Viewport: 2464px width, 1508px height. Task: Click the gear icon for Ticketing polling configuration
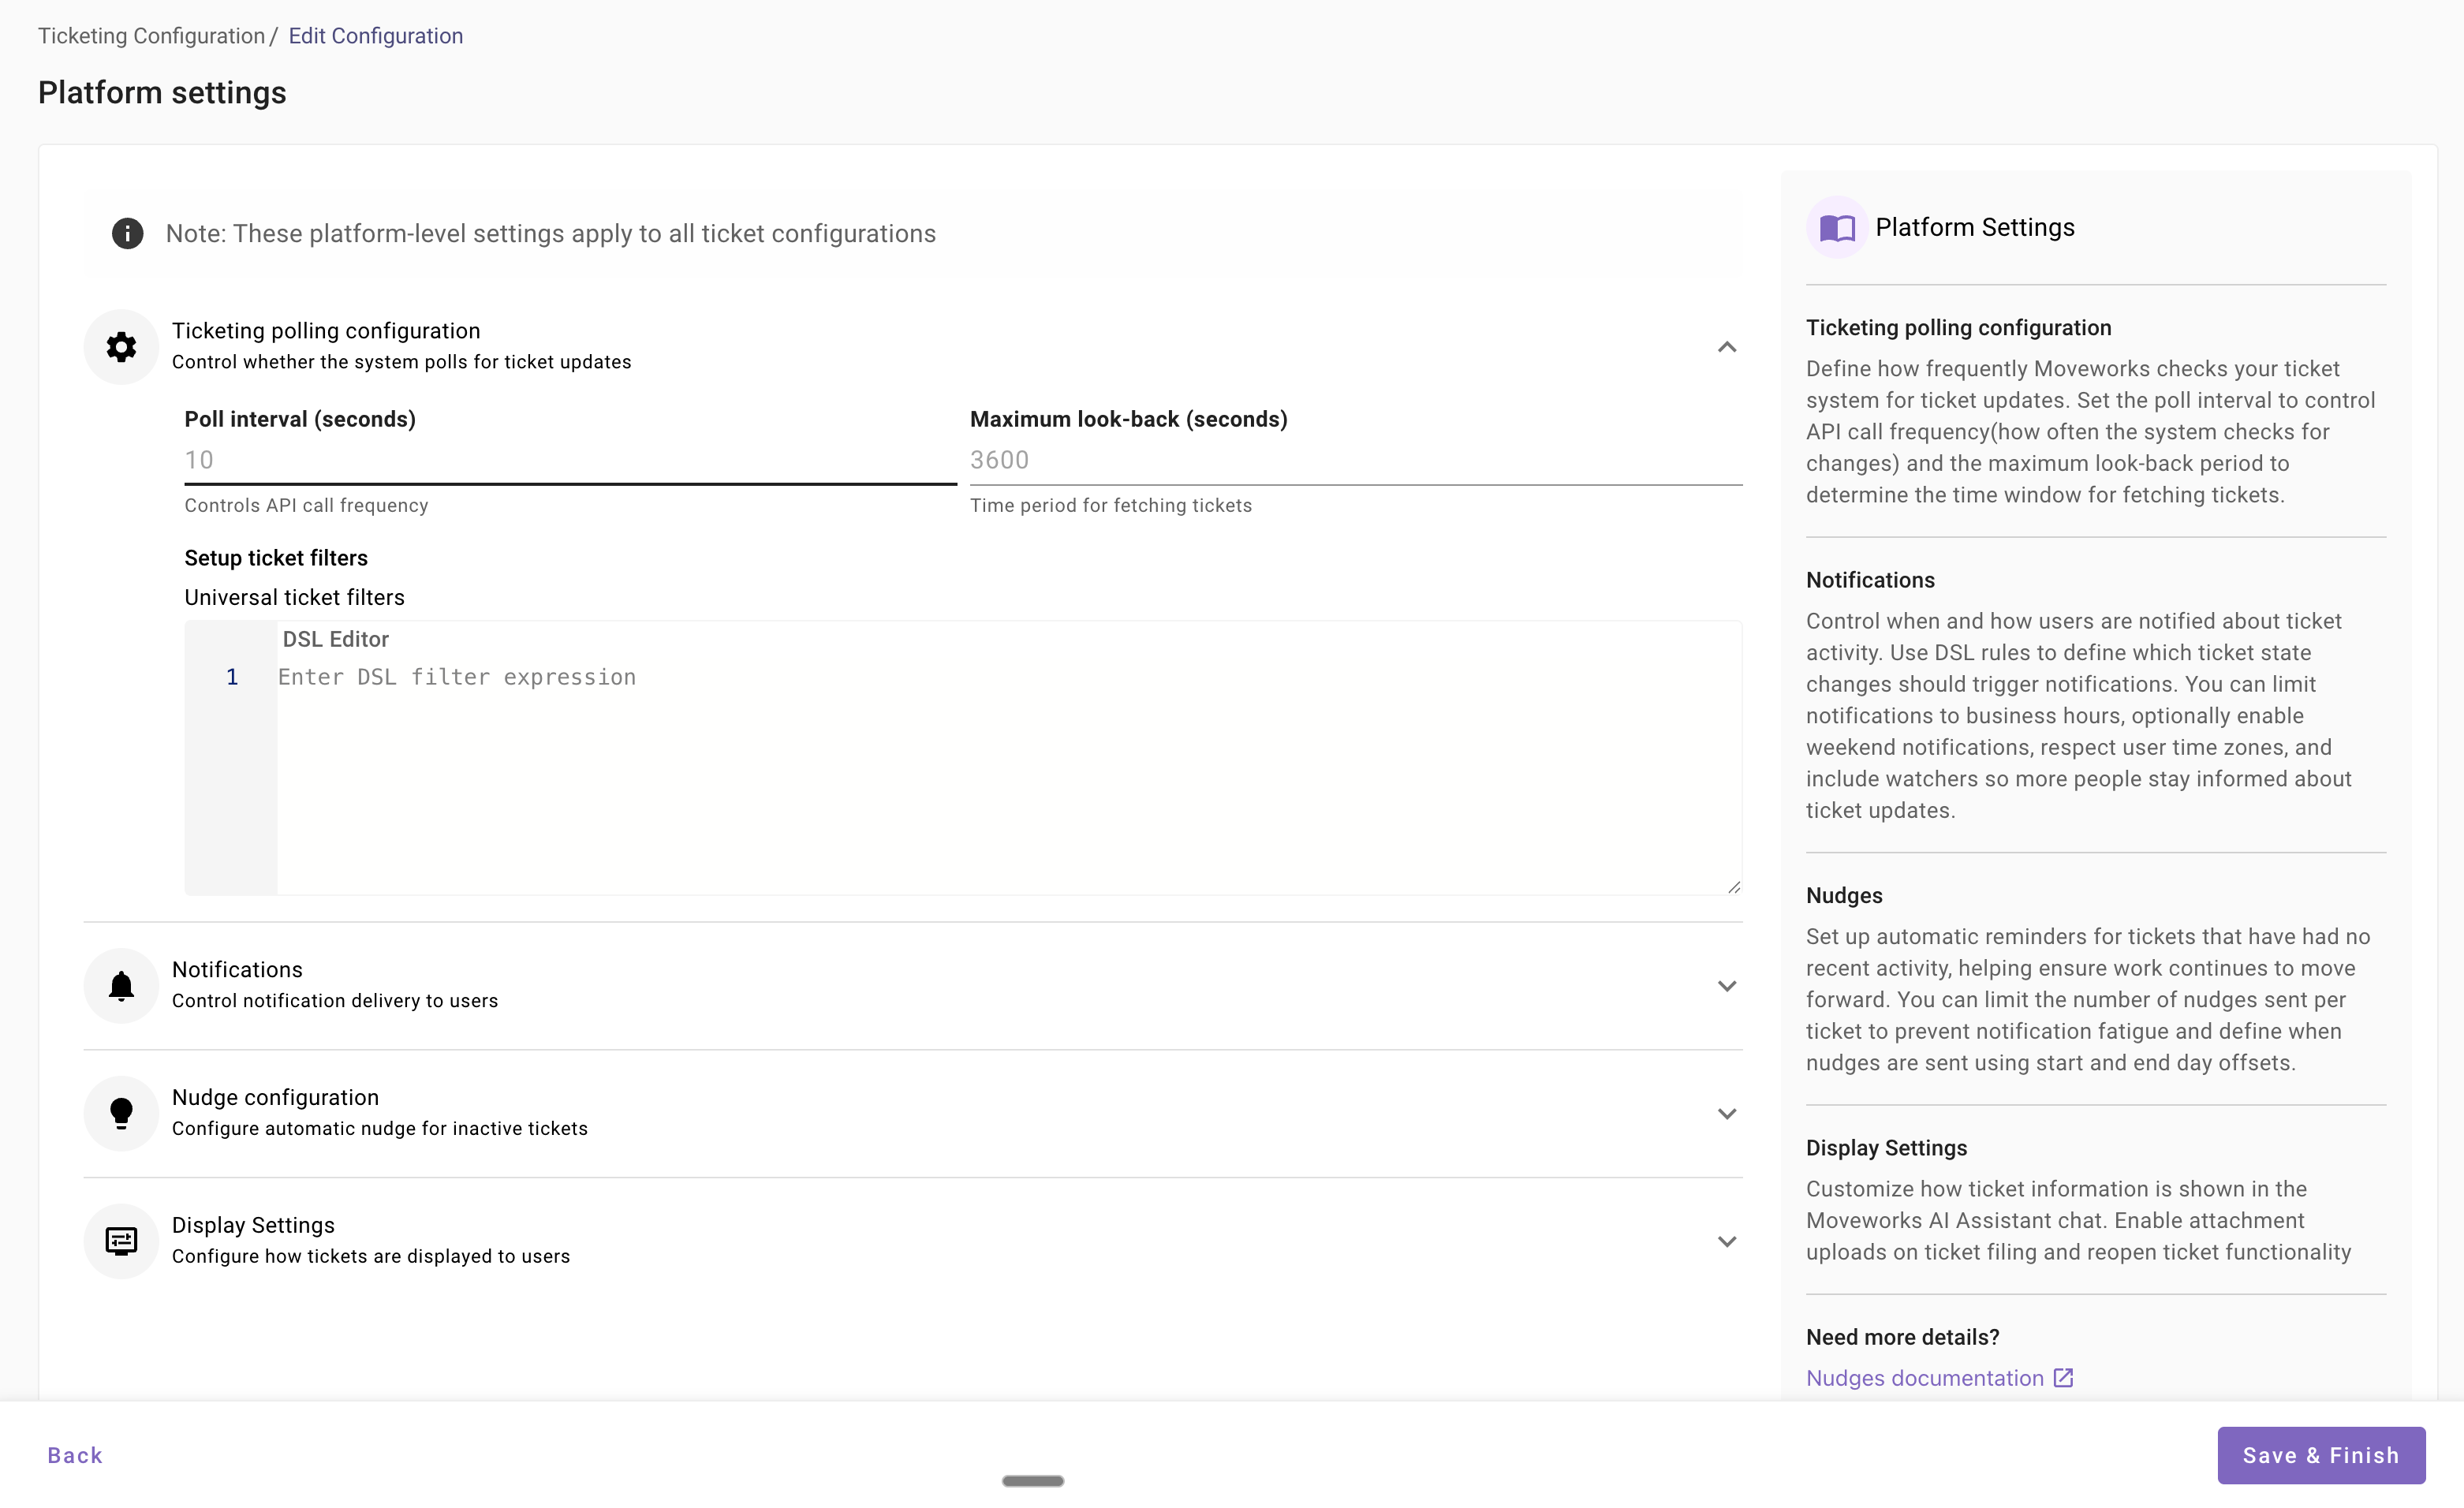click(x=121, y=347)
